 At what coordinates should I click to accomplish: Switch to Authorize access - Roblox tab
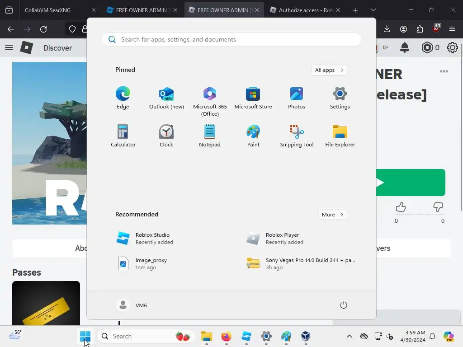[305, 10]
